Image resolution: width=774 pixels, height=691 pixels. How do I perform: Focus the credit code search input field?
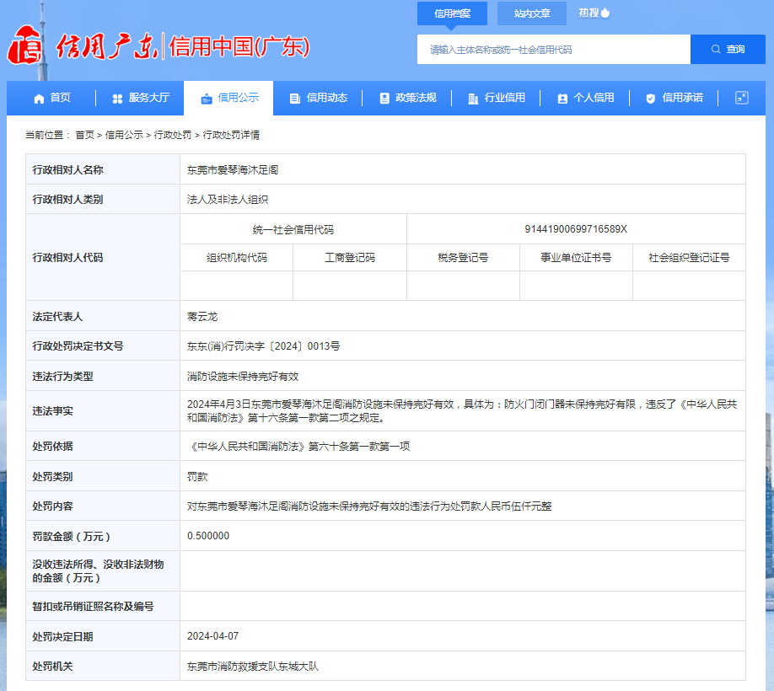coord(553,50)
